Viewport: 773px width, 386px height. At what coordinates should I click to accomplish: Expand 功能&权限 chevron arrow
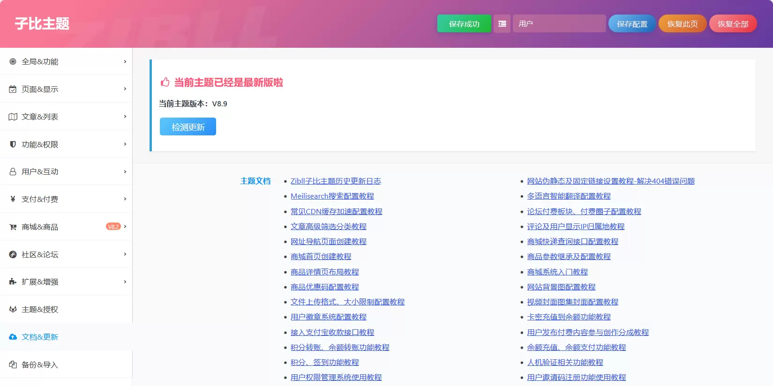tap(125, 144)
